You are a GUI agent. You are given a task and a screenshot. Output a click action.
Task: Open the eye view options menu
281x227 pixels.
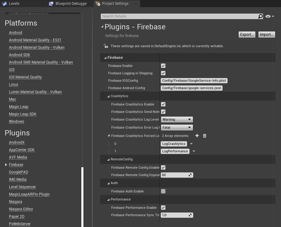270,16
